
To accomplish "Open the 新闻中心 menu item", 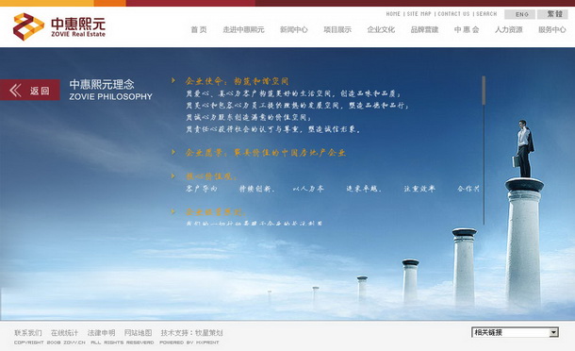I will tap(294, 30).
